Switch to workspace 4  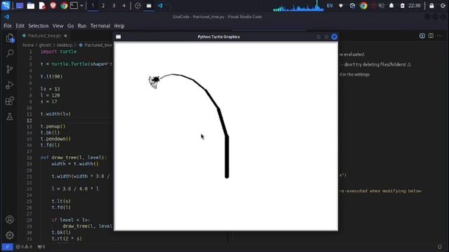point(123,6)
